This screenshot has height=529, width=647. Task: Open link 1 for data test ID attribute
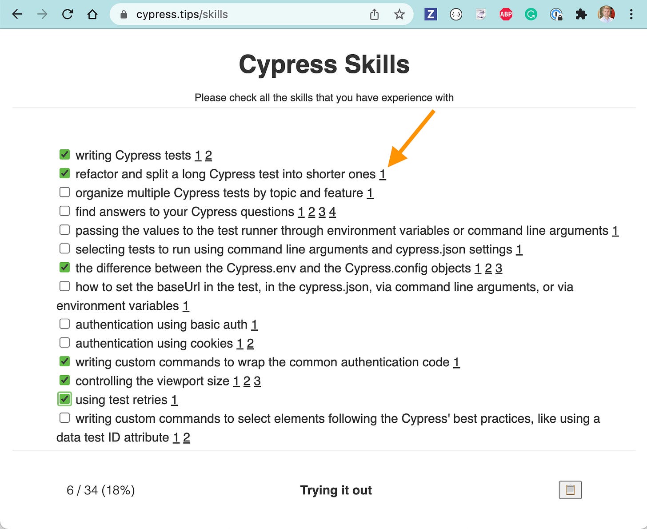point(176,437)
